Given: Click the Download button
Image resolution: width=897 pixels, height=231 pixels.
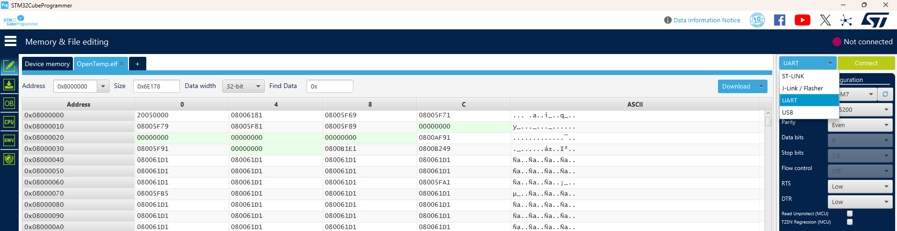Looking at the screenshot, I should click(736, 86).
